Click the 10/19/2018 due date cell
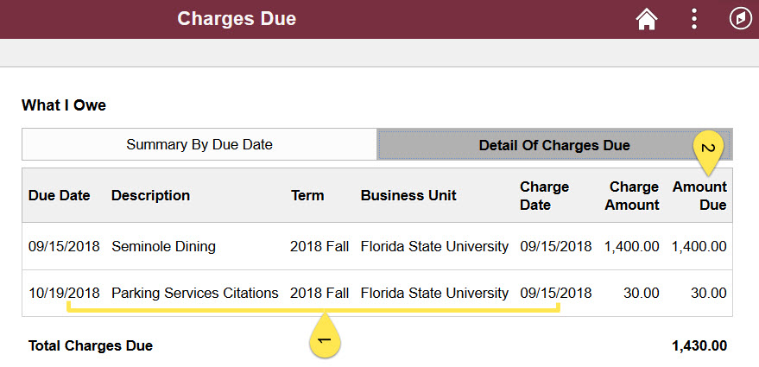The height and width of the screenshot is (367, 759). (64, 293)
